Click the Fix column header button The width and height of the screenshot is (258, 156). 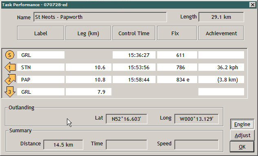click(x=177, y=33)
